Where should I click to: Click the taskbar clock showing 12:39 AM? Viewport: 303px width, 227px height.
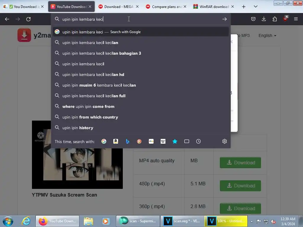pos(288,221)
